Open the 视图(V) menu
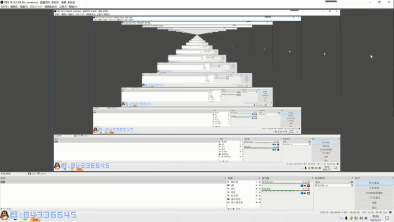The image size is (394, 222). pos(24,7)
